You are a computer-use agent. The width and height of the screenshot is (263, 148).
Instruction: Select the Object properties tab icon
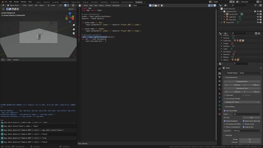[219, 93]
